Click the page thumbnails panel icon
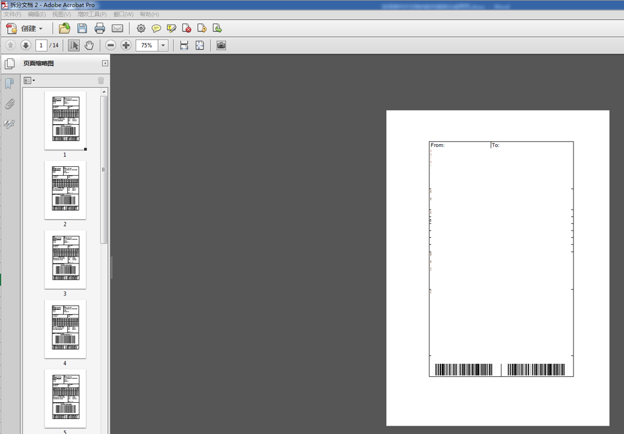Image resolution: width=624 pixels, height=434 pixels. pyautogui.click(x=10, y=64)
